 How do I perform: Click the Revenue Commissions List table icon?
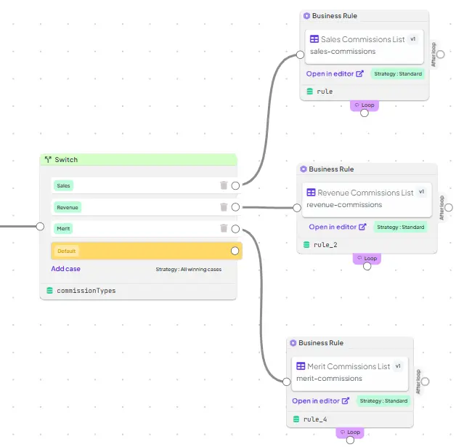(311, 193)
